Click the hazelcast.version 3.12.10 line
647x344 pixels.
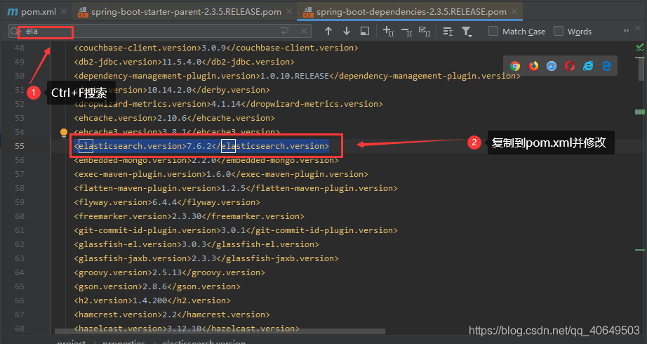[187, 329]
